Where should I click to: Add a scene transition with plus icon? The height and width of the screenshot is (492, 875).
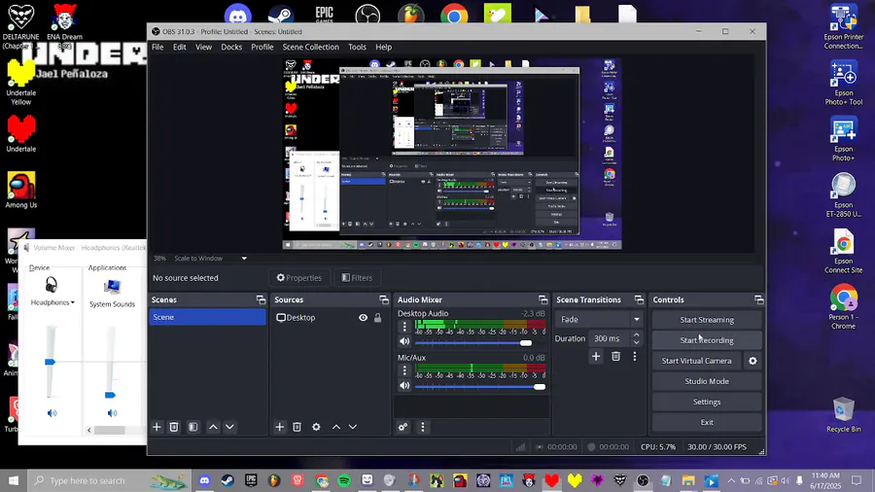(596, 356)
